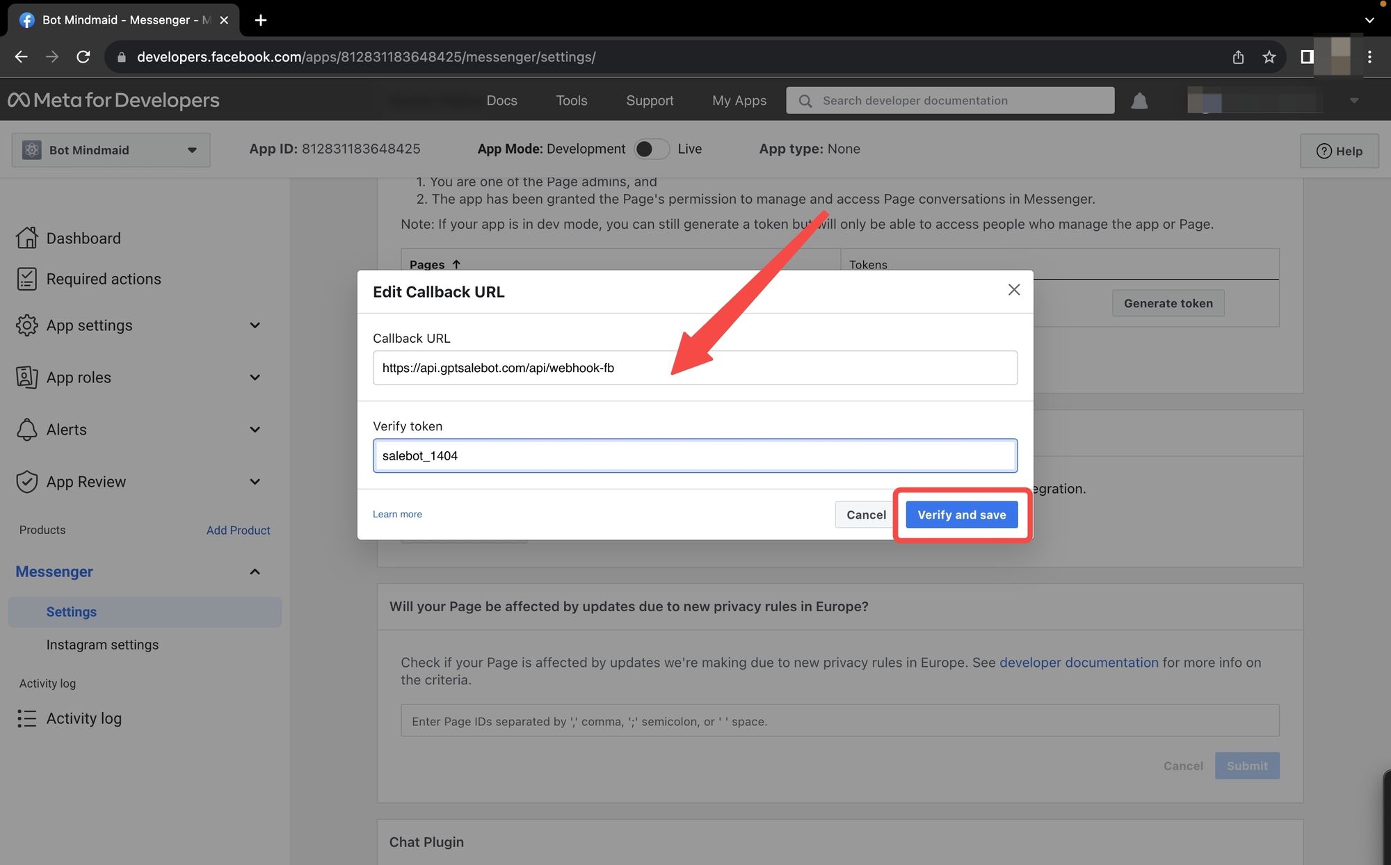
Task: Click the Alerts bell icon in sidebar
Action: 26,430
